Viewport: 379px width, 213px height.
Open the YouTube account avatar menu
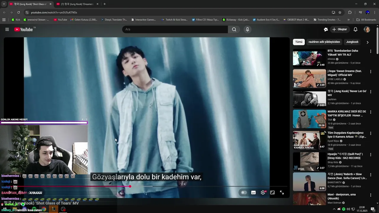tap(367, 29)
